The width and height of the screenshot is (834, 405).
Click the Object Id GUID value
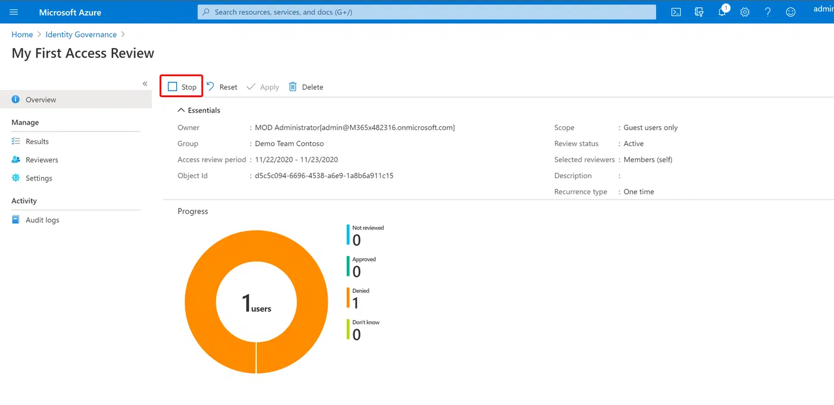point(324,176)
